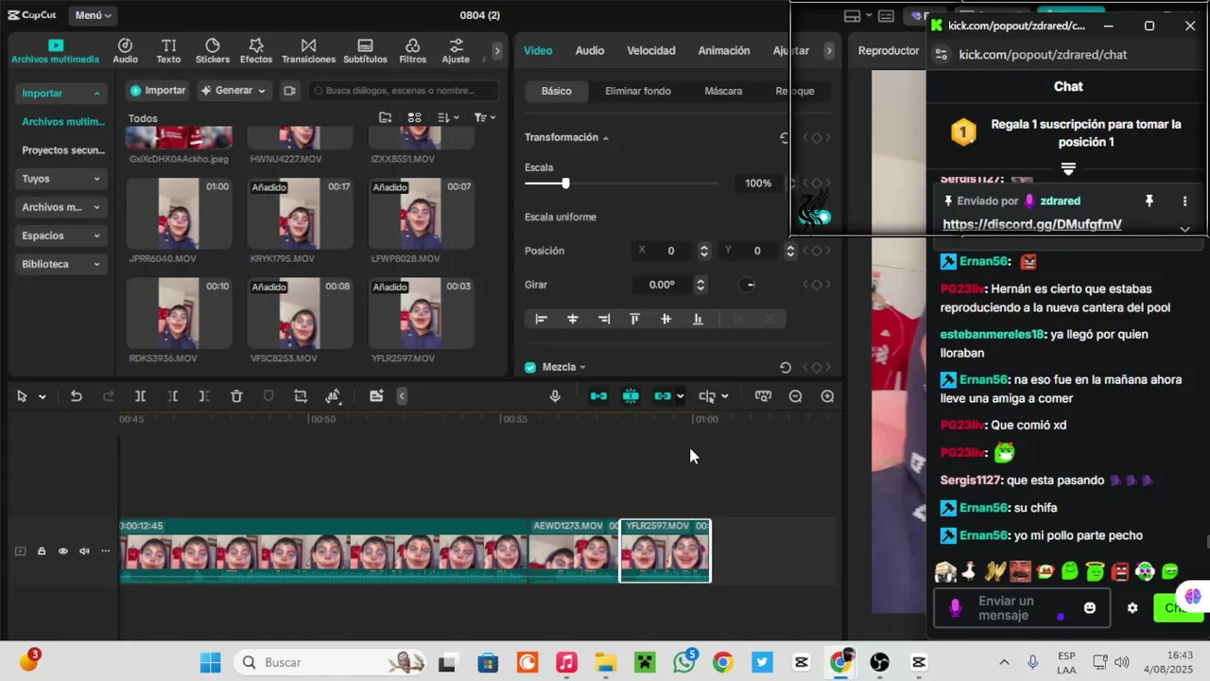Toggle timeline auto snapping

tap(631, 396)
